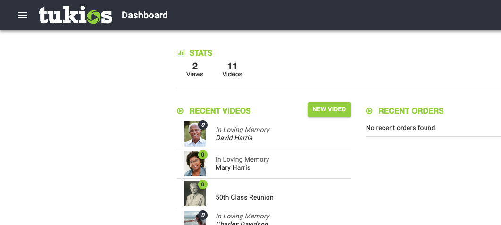Viewport: 501px width, 225px height.
Task: Open the 50th Class Reunion video
Action: coord(244,197)
